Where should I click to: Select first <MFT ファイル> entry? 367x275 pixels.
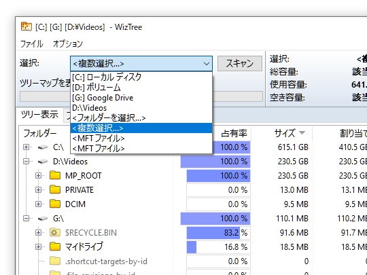141,139
